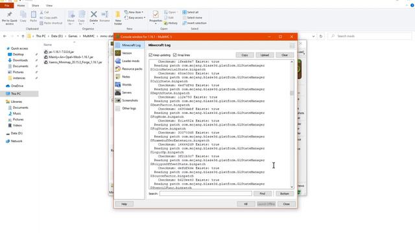The height and width of the screenshot is (233, 415).
Task: Click Select all in Explorer ribbon
Action: (x=191, y=12)
